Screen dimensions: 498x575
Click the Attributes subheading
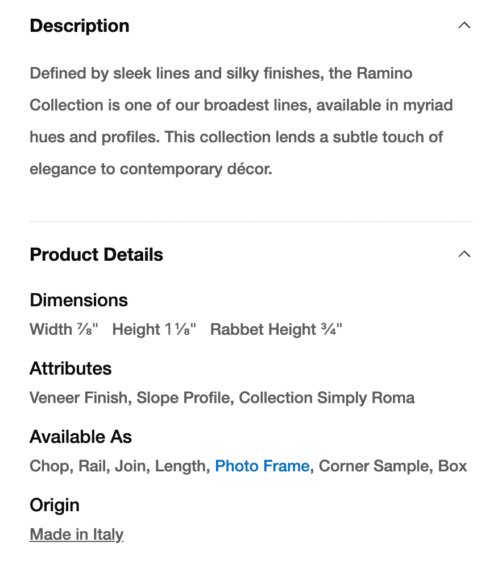click(x=70, y=368)
